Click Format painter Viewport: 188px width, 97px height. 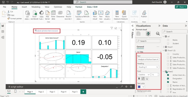[x=15, y=18]
